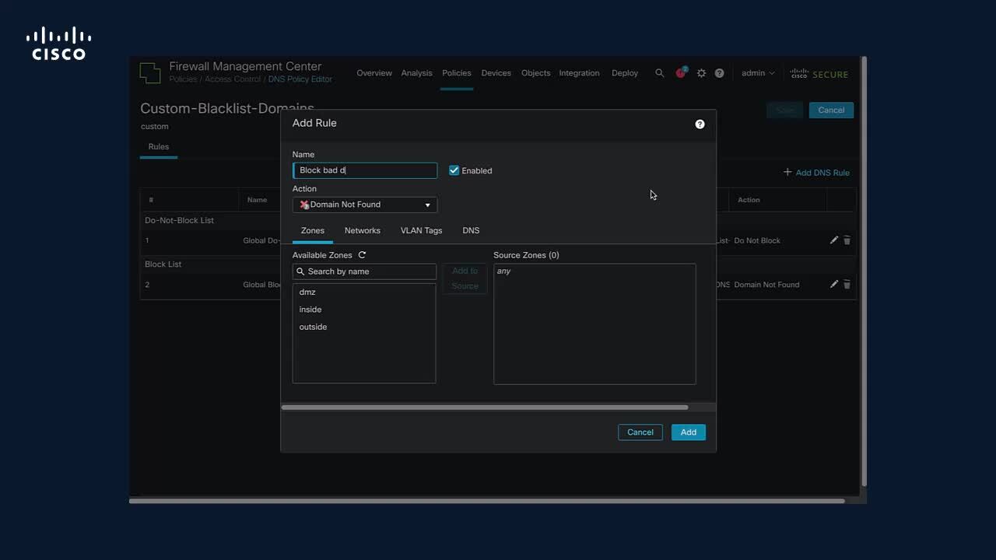Click the Add Rule dialog help icon
The image size is (996, 560).
coord(700,124)
